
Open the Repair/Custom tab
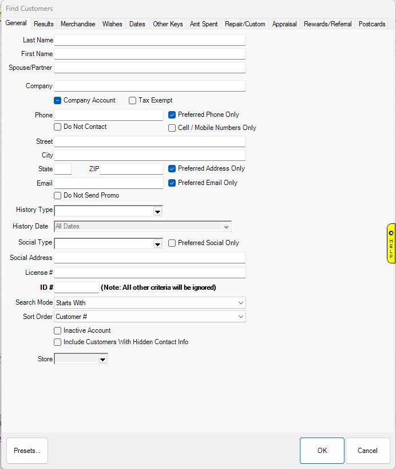pyautogui.click(x=245, y=24)
